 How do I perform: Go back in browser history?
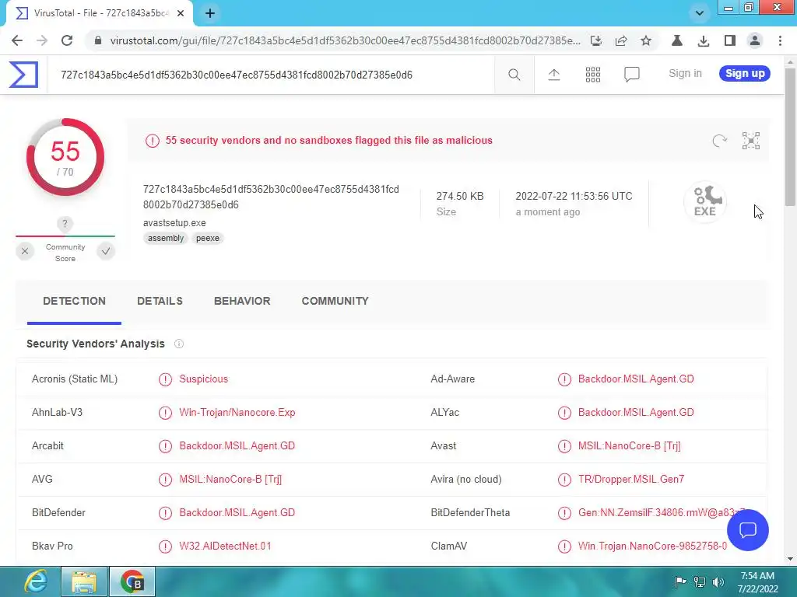click(17, 40)
